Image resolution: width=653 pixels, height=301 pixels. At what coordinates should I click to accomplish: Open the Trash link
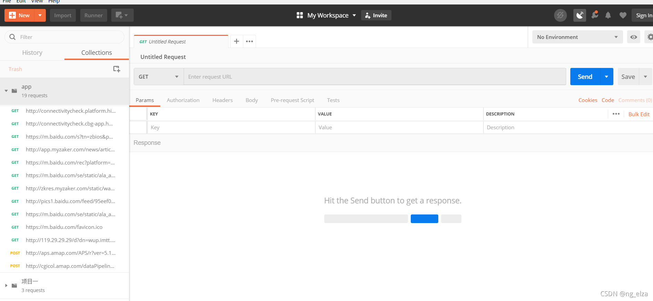point(15,69)
